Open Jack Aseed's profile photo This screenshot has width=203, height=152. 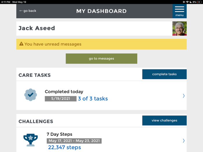tap(180, 28)
